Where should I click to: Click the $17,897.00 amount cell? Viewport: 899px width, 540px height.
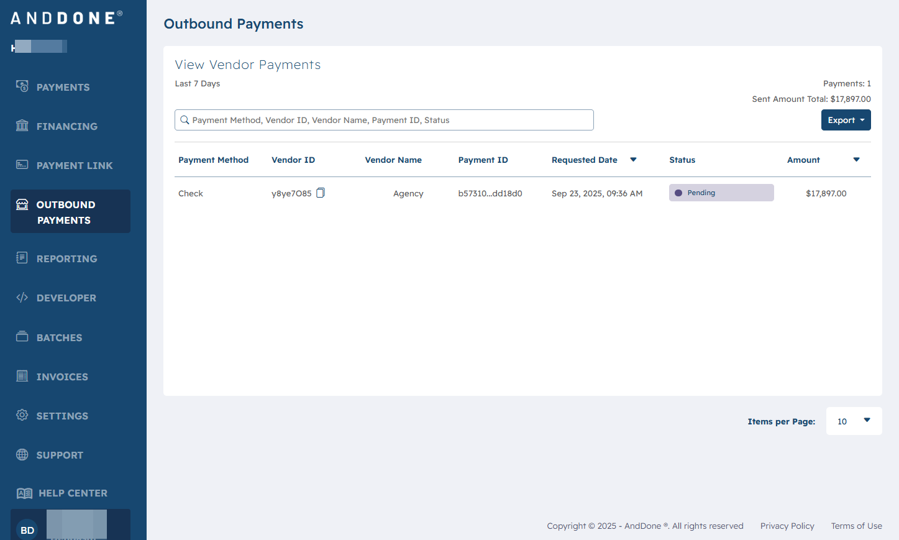(x=826, y=193)
